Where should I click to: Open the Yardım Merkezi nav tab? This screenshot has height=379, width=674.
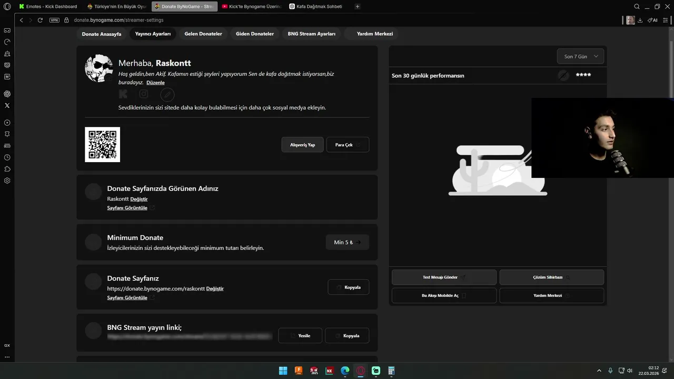tap(375, 34)
